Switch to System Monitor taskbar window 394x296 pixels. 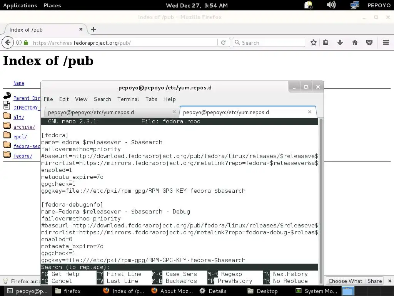[317, 291]
